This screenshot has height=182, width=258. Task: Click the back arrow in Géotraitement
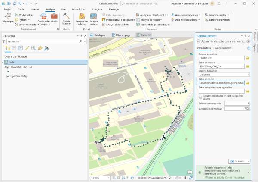point(198,41)
